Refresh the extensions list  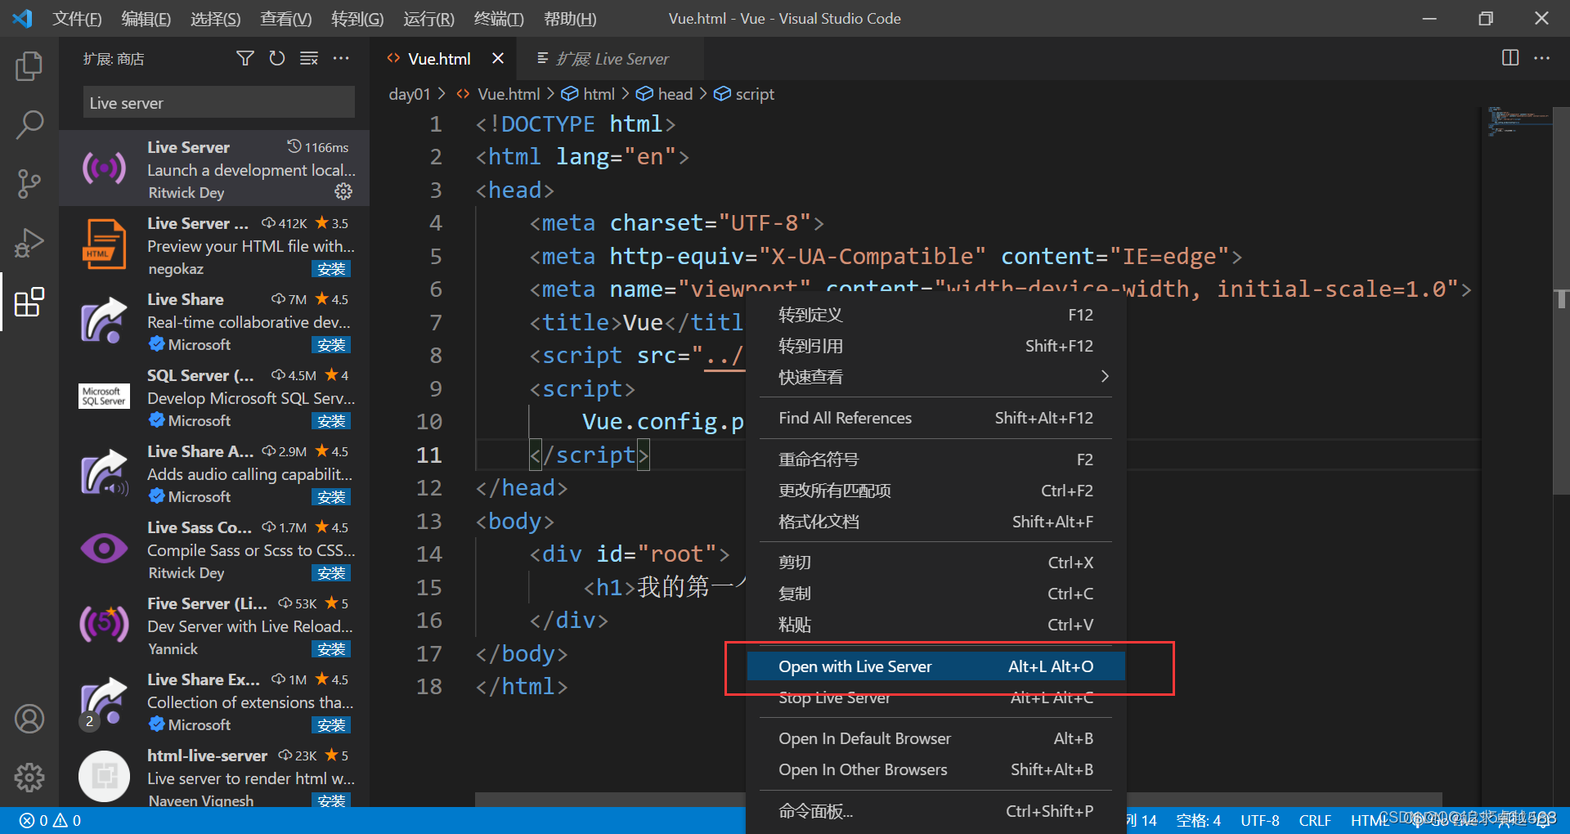click(x=277, y=58)
